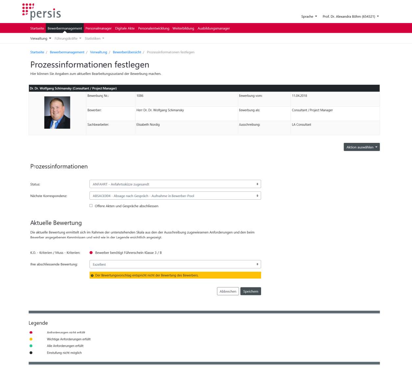
Task: Click the Abbrechen button
Action: coord(228,291)
